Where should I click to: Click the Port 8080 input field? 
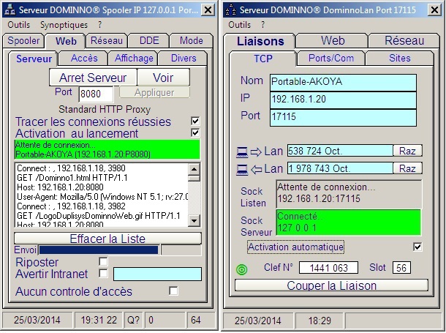coord(96,94)
